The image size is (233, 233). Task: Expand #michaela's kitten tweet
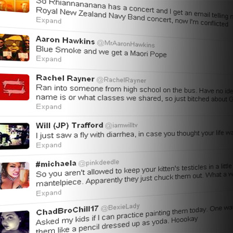(x=49, y=193)
